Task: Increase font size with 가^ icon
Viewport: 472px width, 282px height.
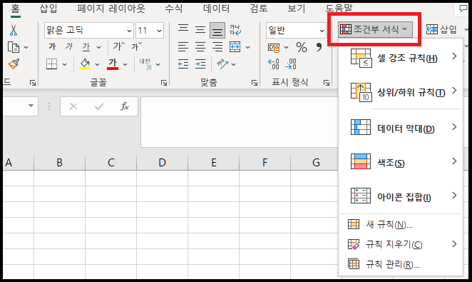Action: [x=118, y=46]
